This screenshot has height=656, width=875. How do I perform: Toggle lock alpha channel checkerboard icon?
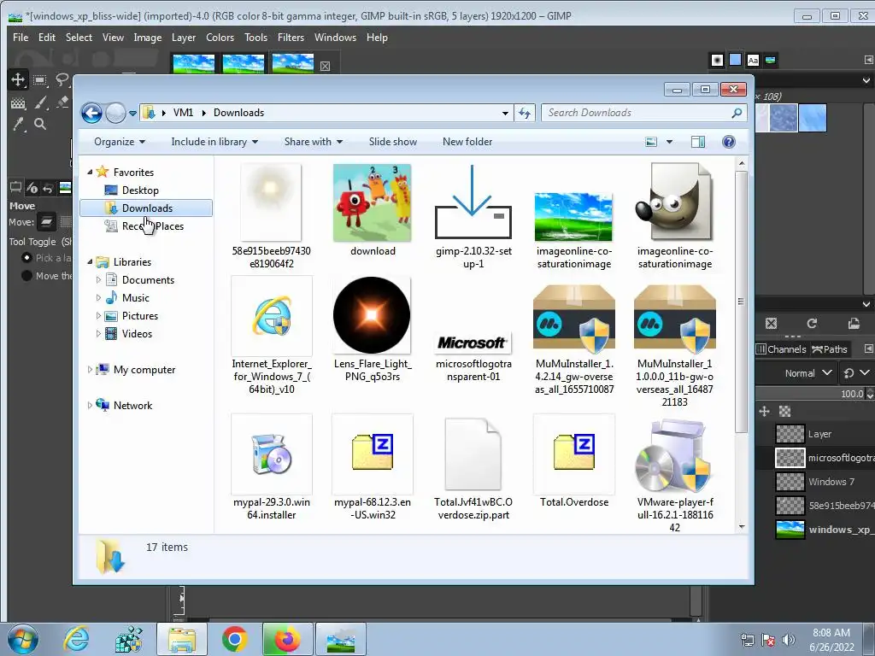click(784, 411)
